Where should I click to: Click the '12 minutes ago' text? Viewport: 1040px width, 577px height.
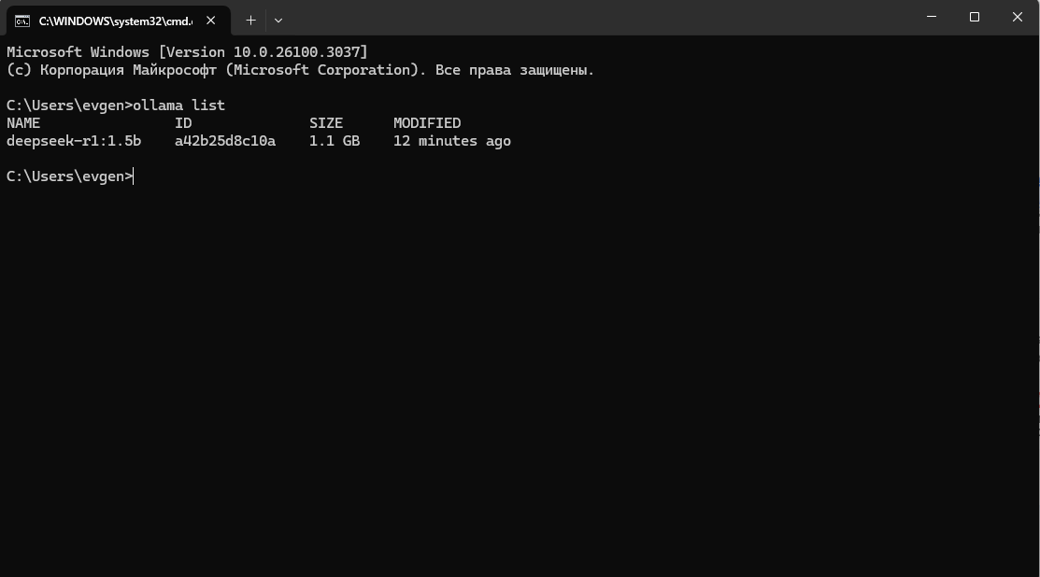point(451,141)
